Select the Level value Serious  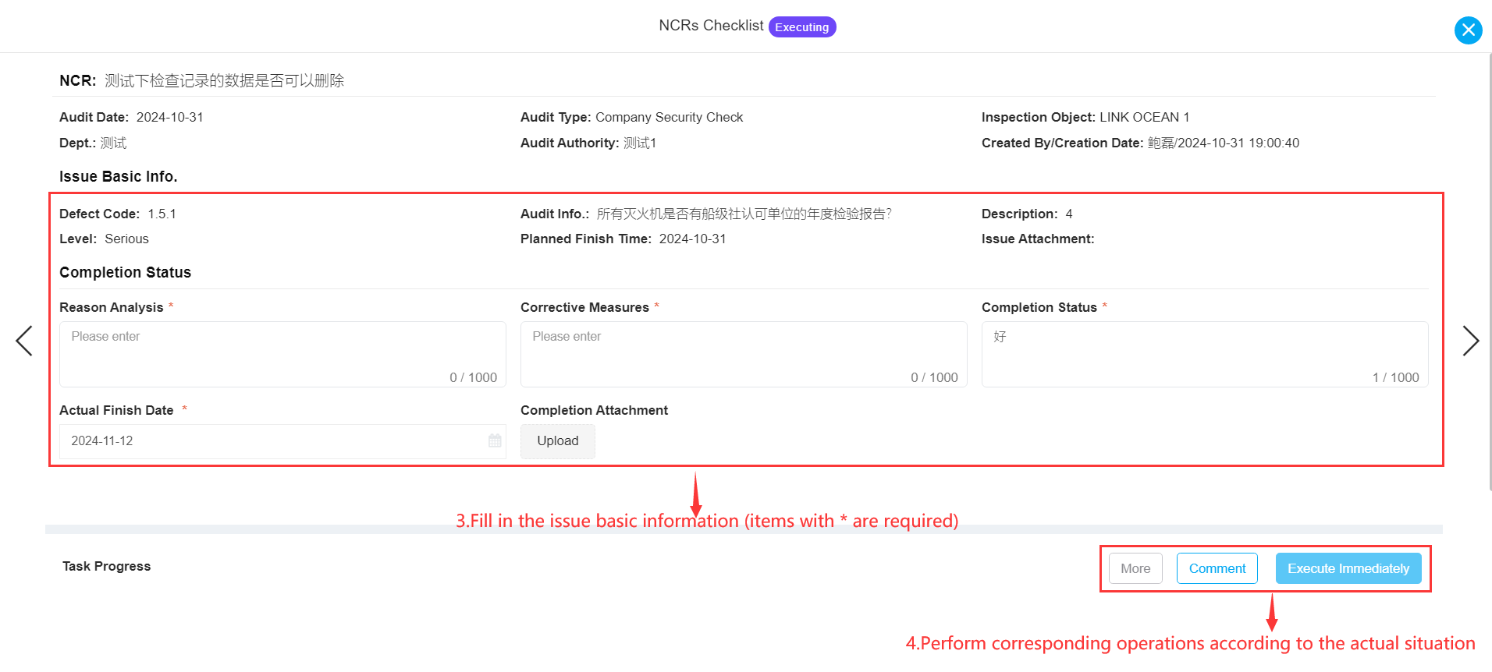pyautogui.click(x=126, y=239)
